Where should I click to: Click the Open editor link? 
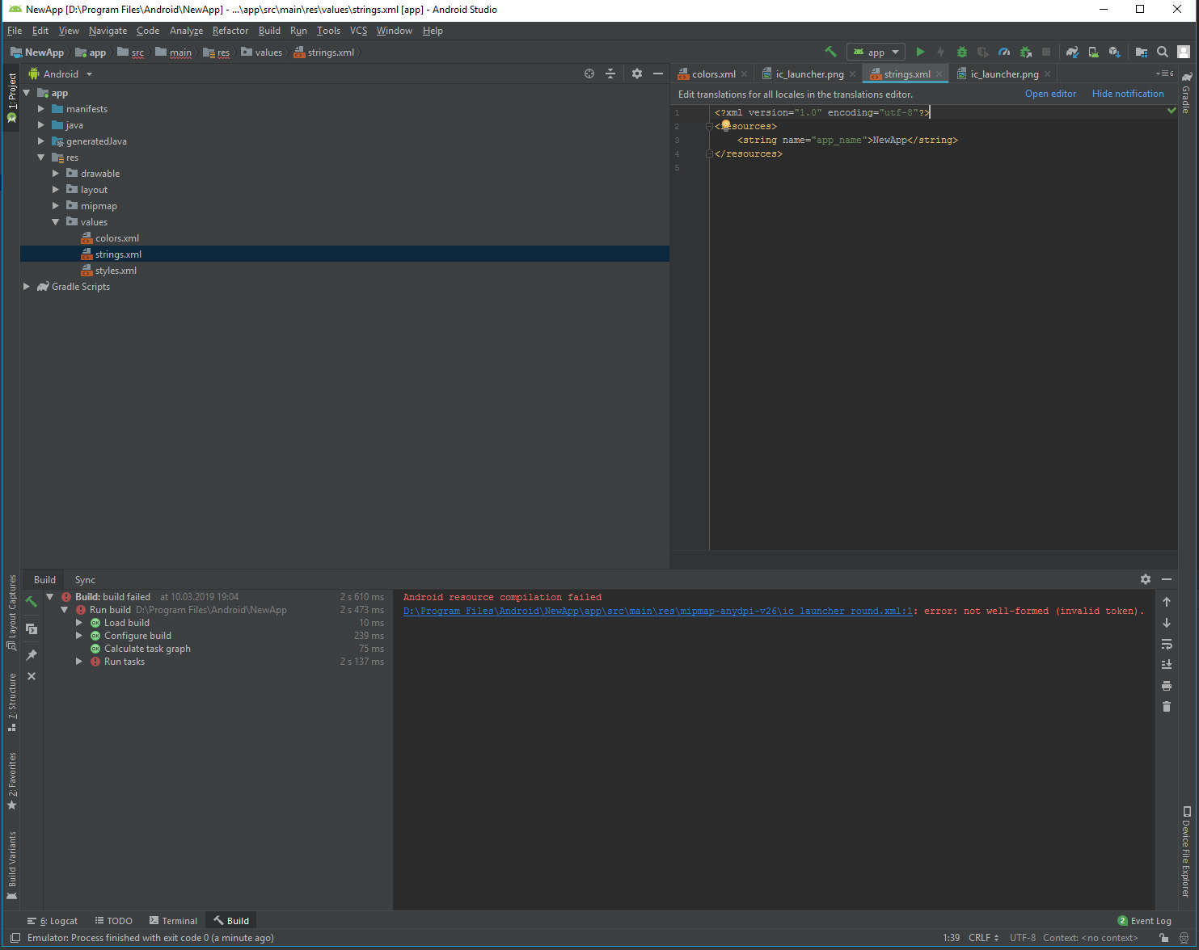pos(1050,94)
